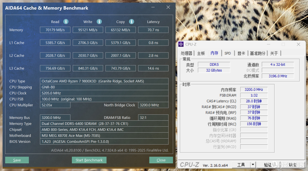The image size is (308, 171).
Task: Click the Save button in AIDA64
Action: point(17,160)
